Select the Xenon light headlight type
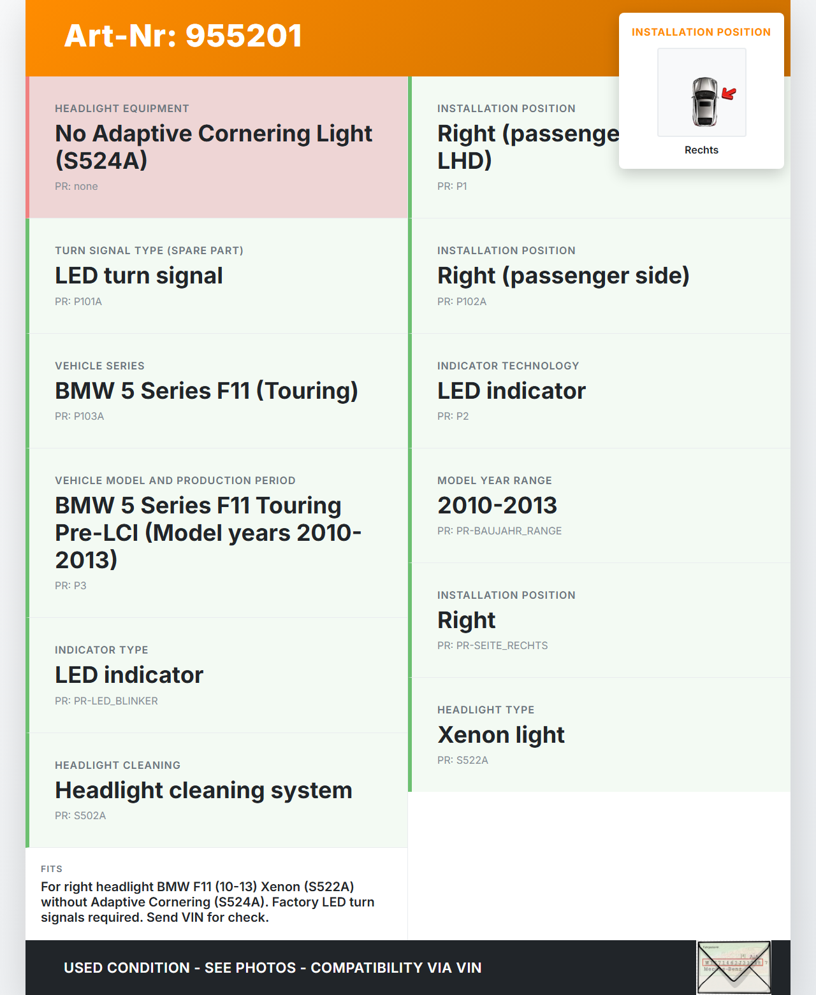The image size is (816, 995). click(501, 735)
